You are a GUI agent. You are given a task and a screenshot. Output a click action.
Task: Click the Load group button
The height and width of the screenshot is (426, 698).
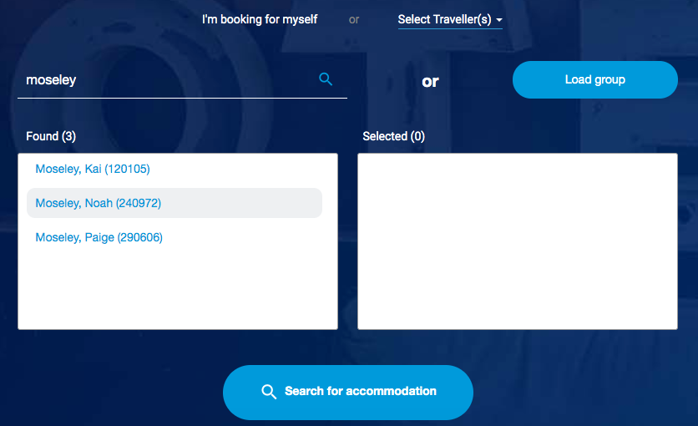click(595, 79)
